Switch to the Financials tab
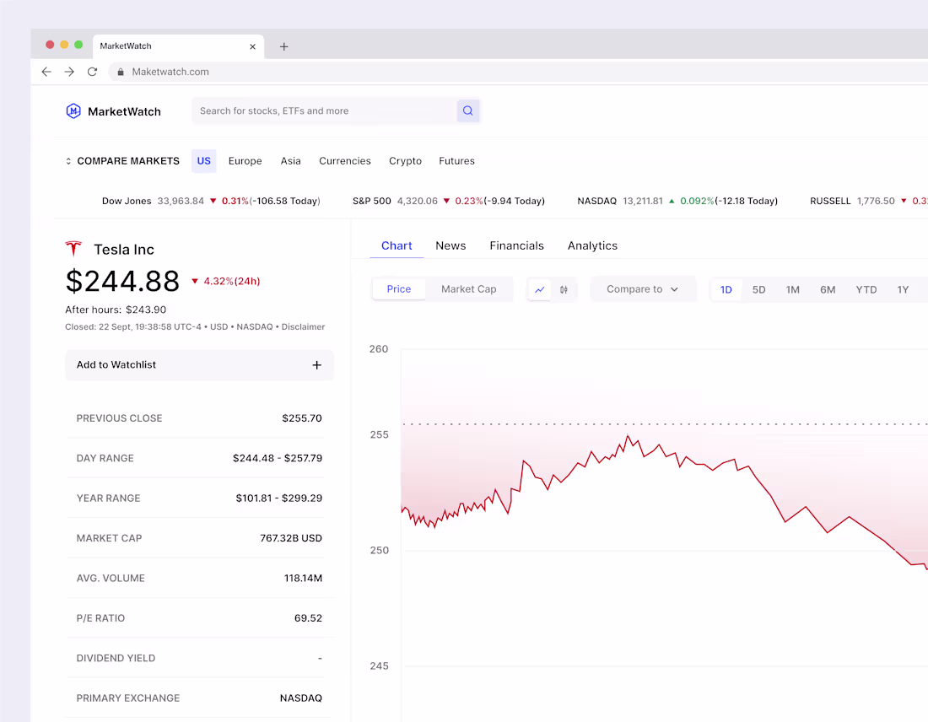 (516, 245)
